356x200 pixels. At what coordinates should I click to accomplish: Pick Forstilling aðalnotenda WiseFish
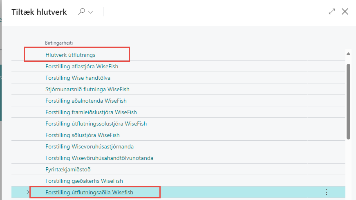click(86, 101)
